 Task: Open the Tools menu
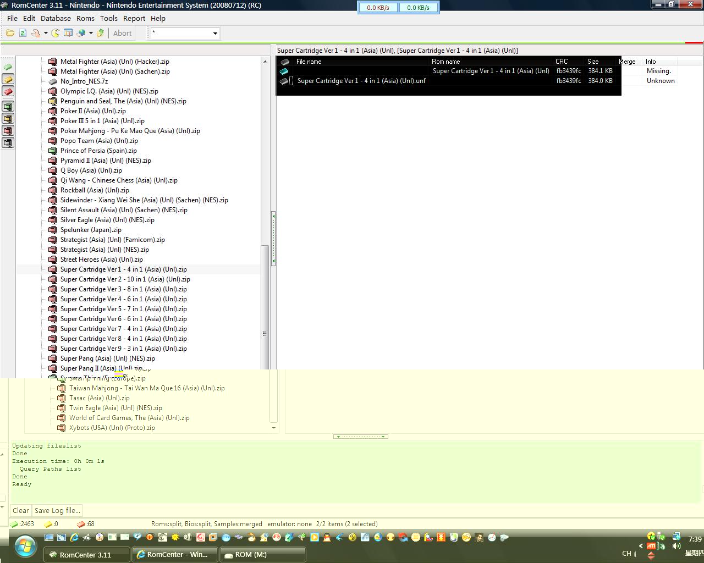(108, 18)
